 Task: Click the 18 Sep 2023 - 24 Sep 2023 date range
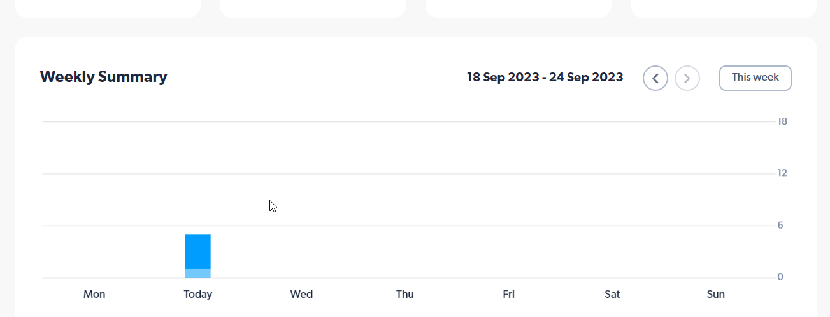545,78
